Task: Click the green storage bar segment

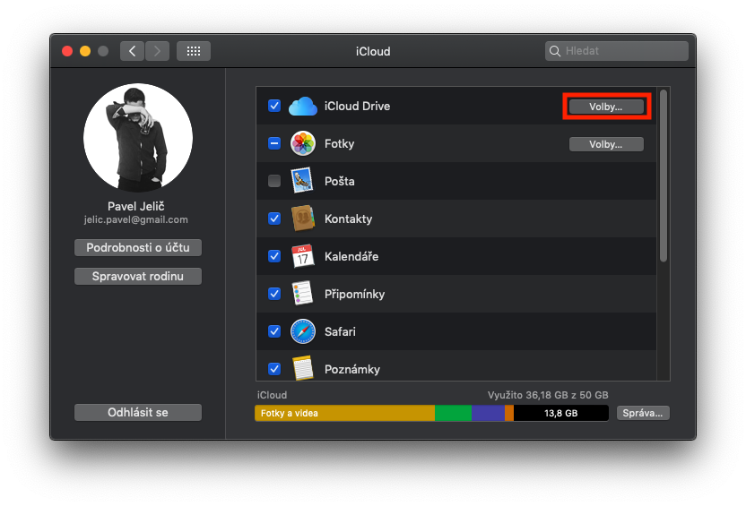Action: point(453,413)
